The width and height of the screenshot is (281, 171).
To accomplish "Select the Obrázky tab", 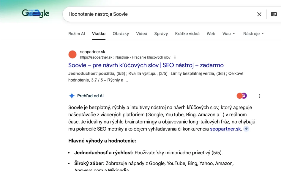I will (x=121, y=34).
